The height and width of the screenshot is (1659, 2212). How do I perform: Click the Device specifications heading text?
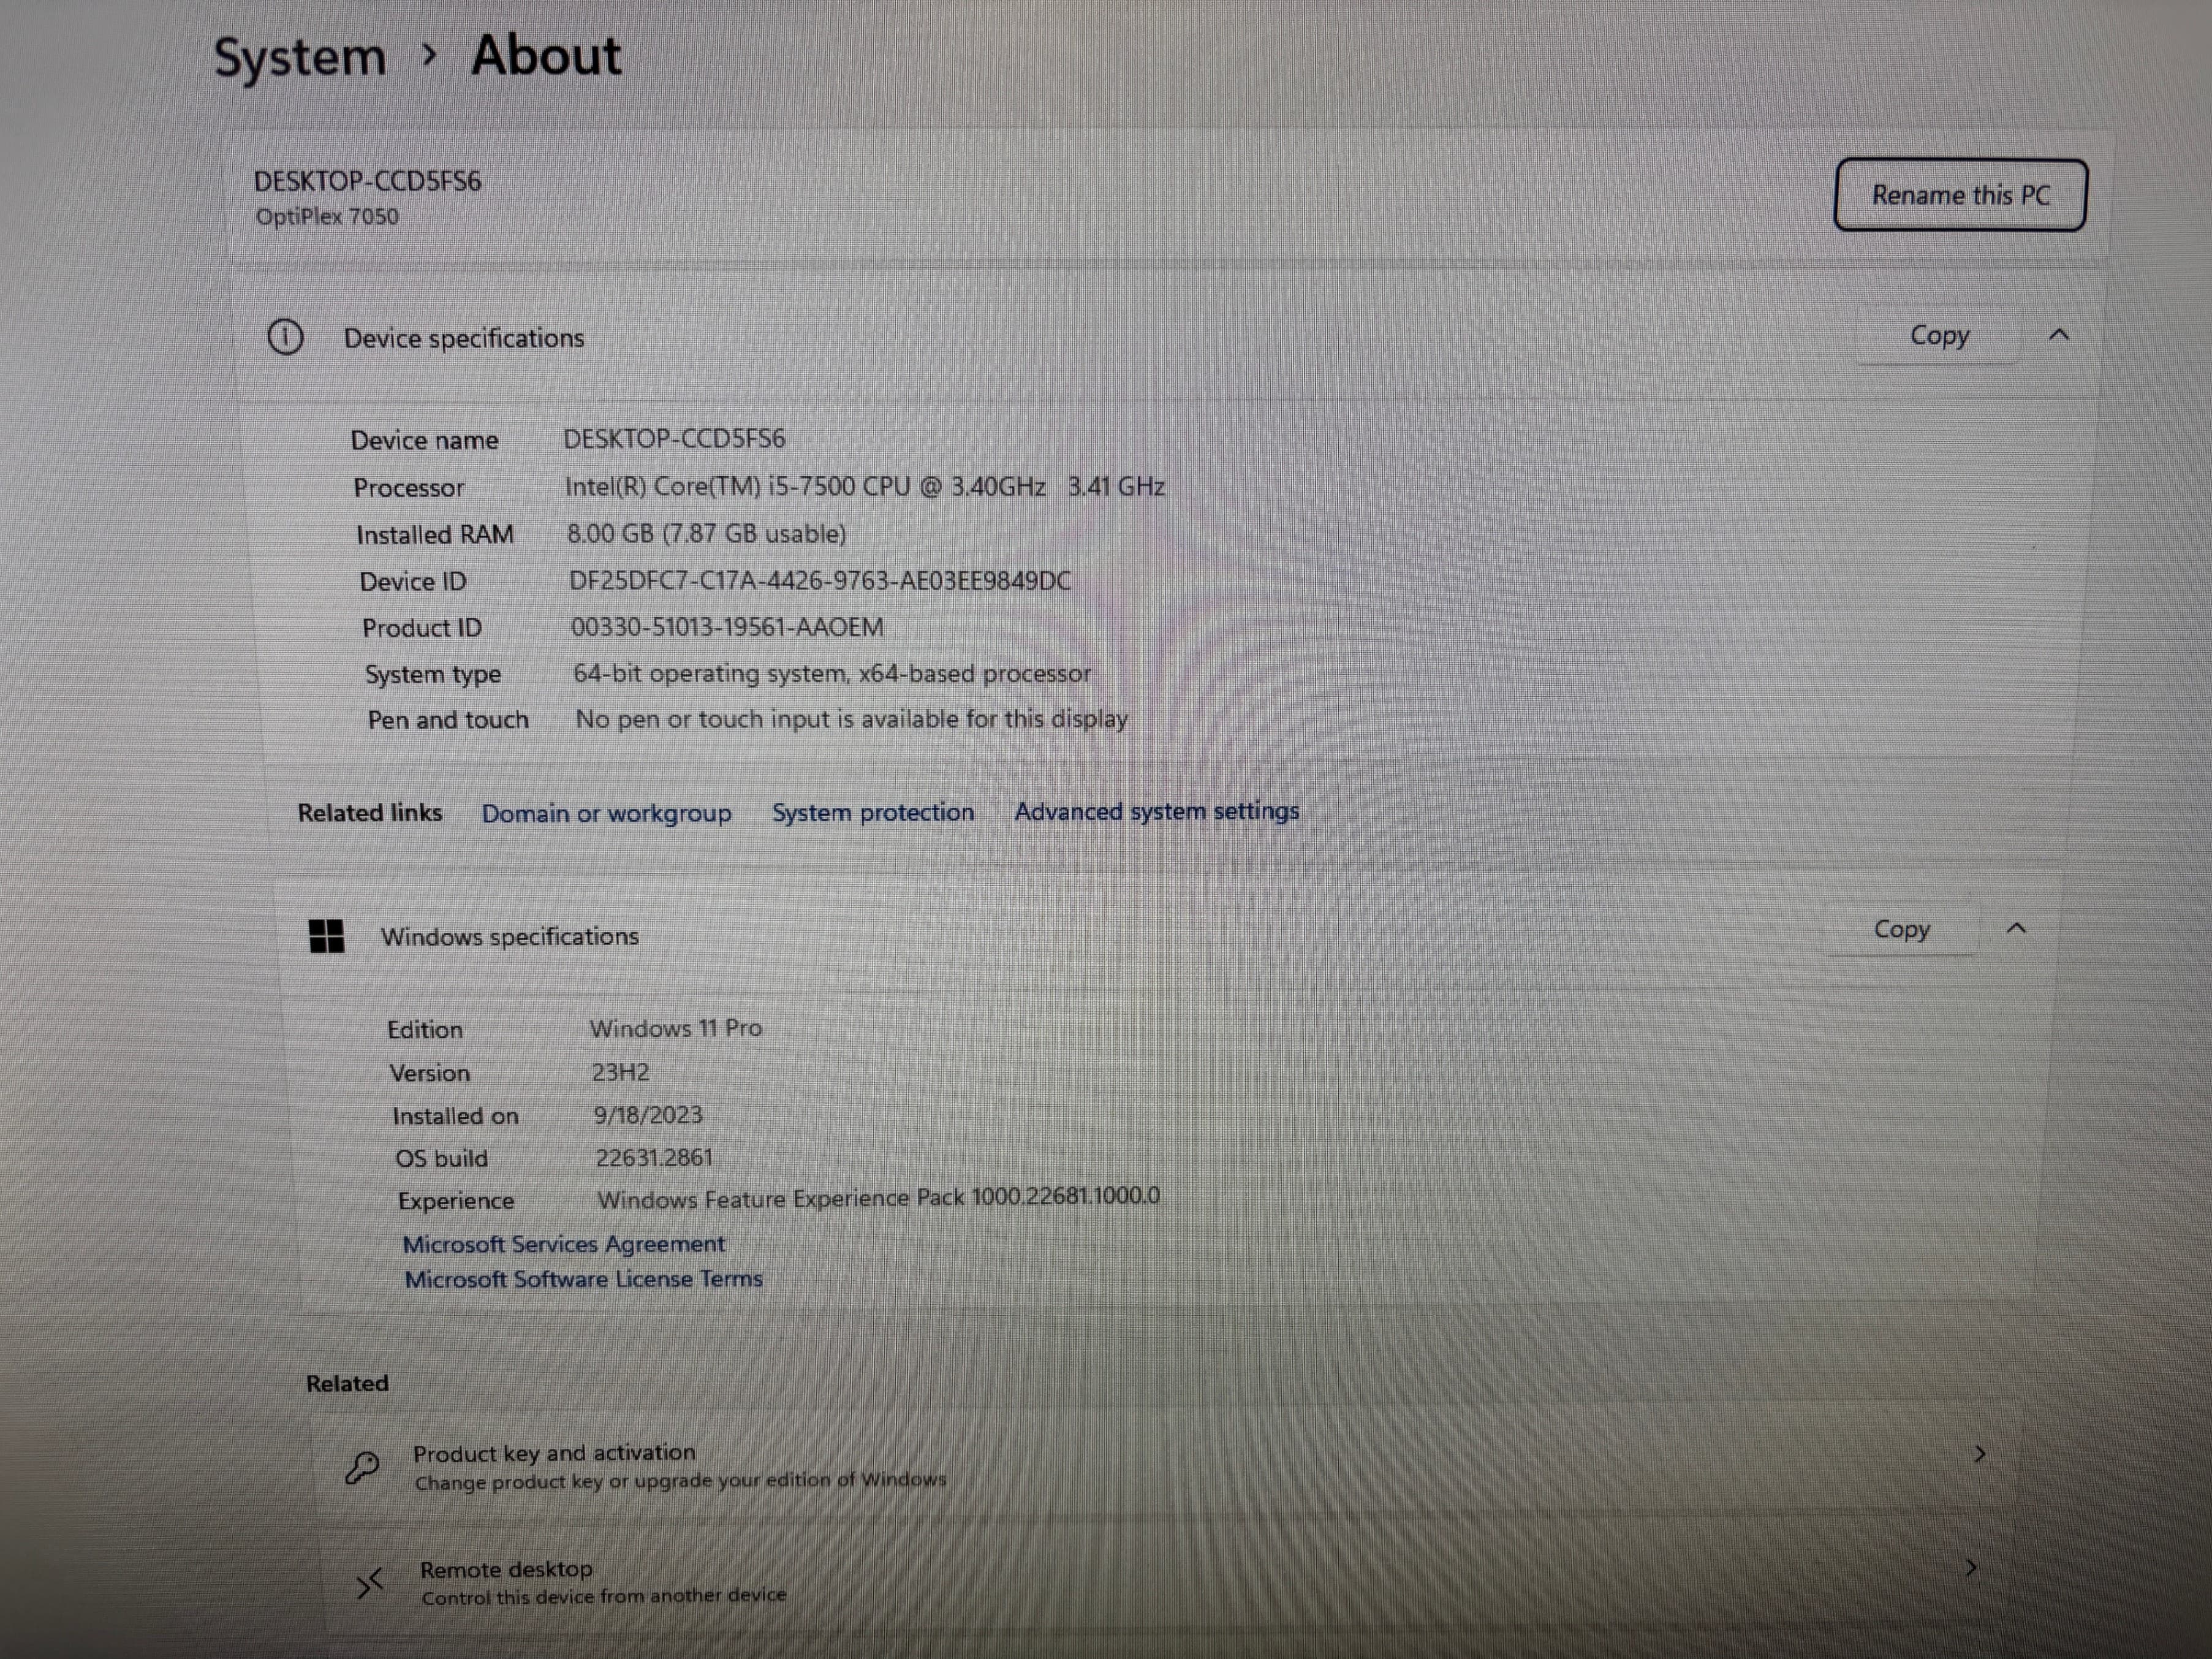click(x=464, y=338)
